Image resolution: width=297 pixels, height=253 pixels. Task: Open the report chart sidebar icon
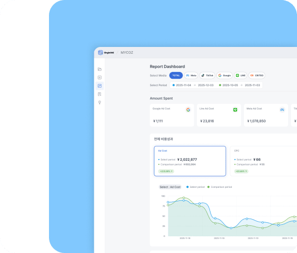(100, 86)
